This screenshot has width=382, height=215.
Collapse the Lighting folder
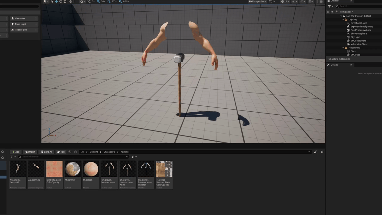point(344,20)
